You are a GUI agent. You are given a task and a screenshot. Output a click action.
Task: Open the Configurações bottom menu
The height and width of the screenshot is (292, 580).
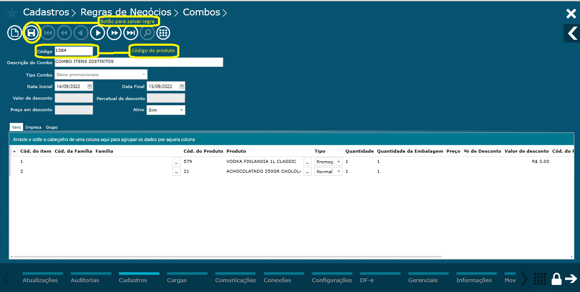[x=332, y=280]
